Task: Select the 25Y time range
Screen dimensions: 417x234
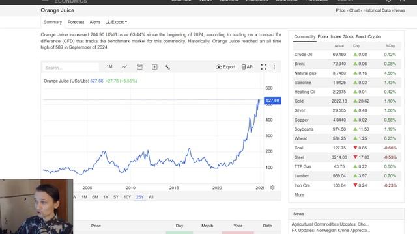Action: [139, 197]
